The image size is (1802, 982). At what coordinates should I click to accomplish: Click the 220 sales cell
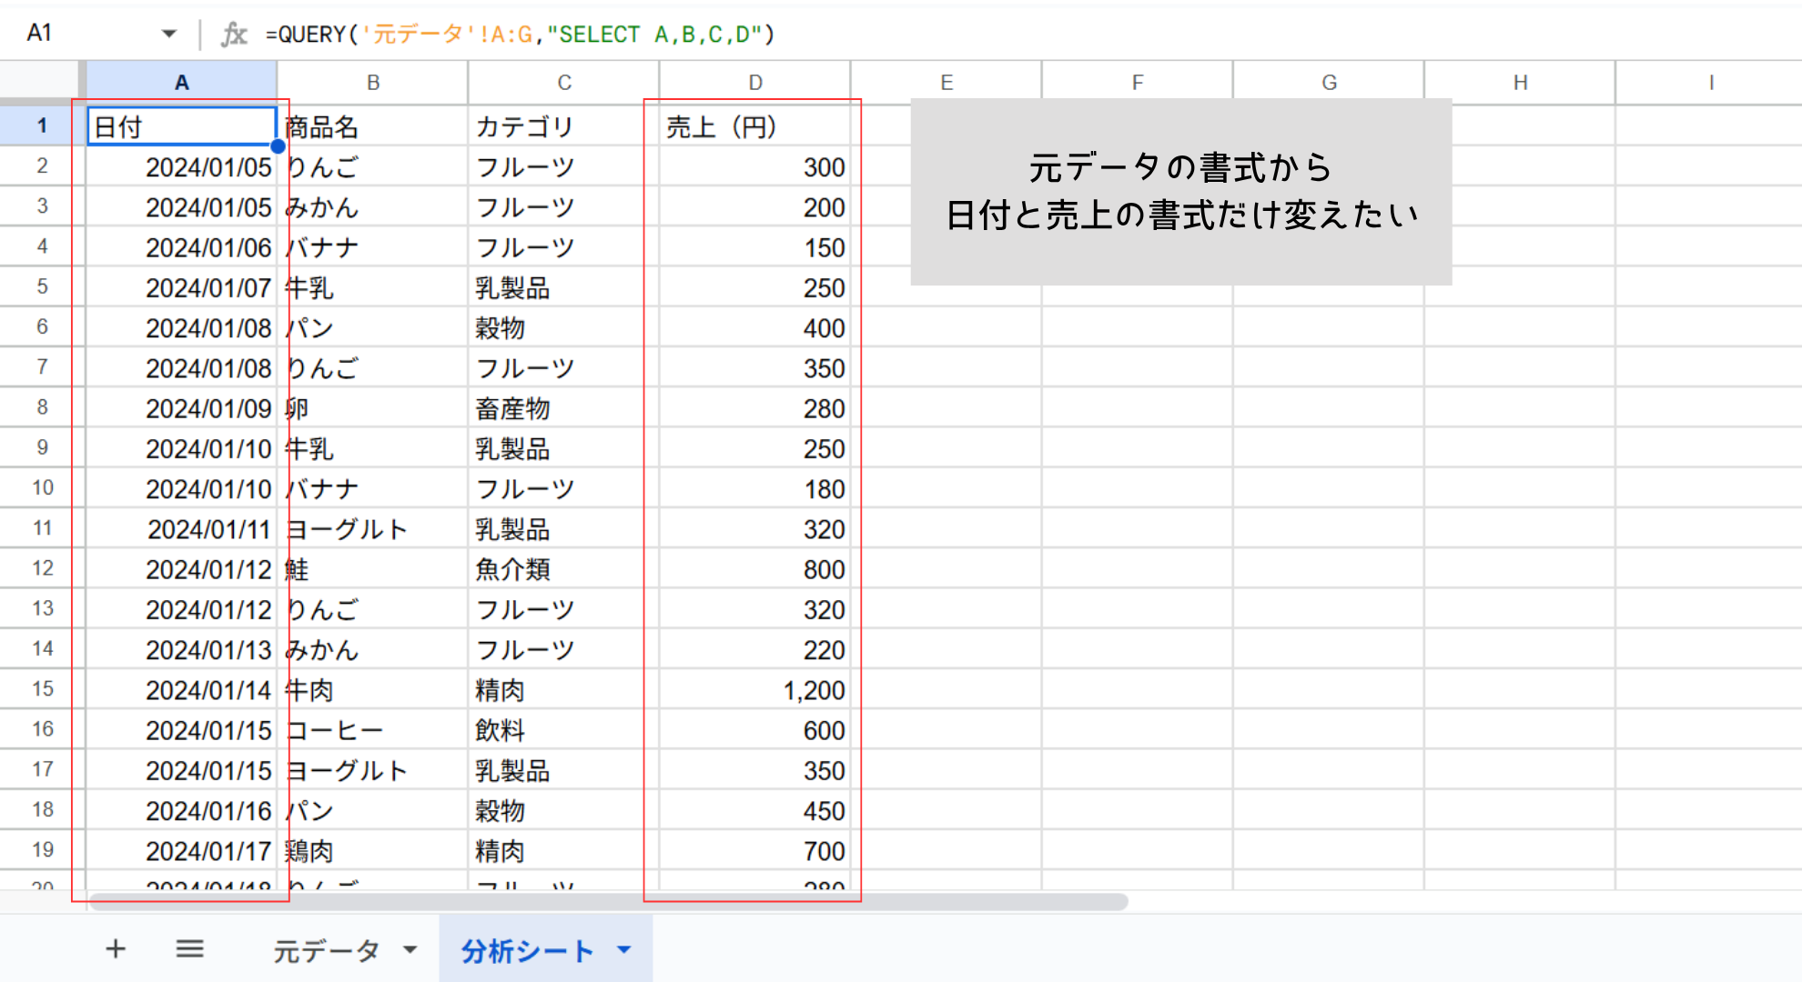[755, 649]
